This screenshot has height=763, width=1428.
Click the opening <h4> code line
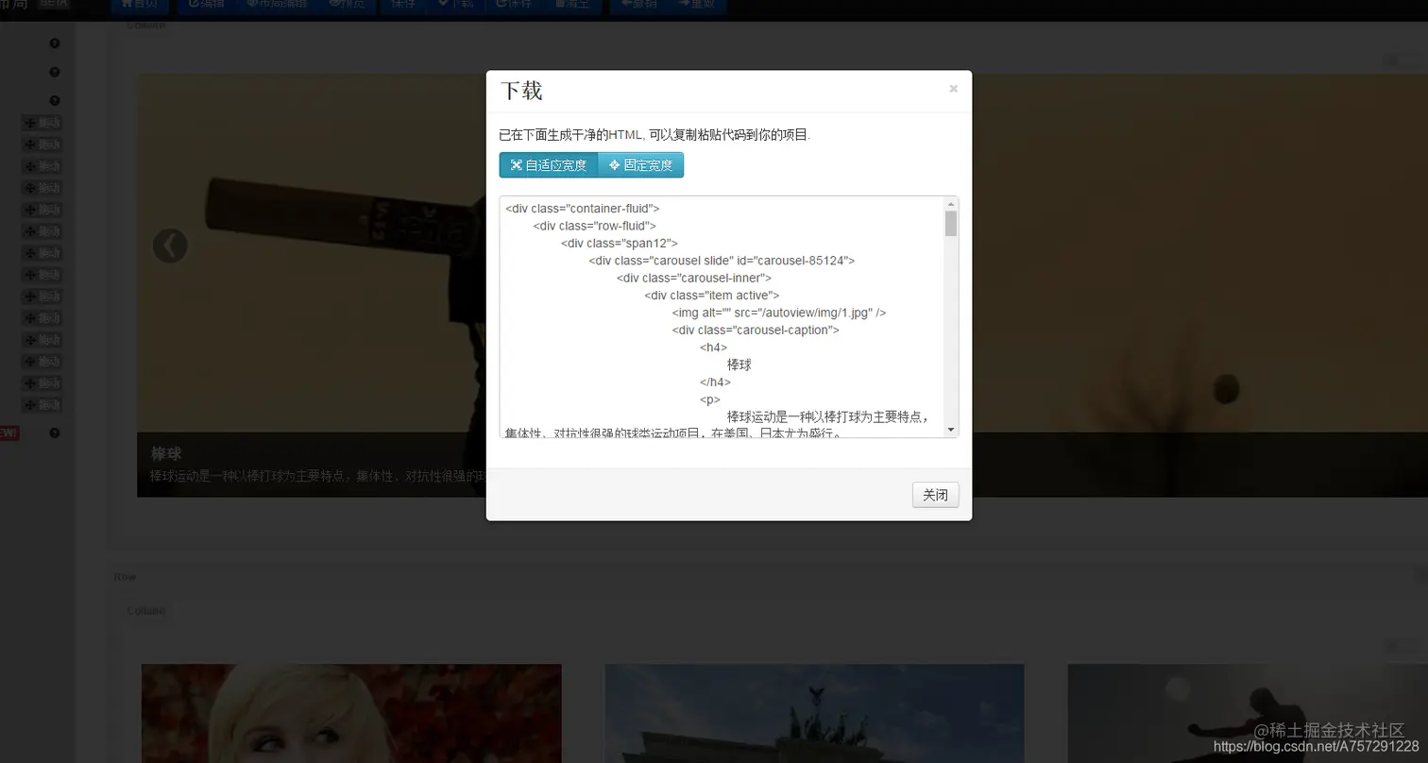pos(714,348)
